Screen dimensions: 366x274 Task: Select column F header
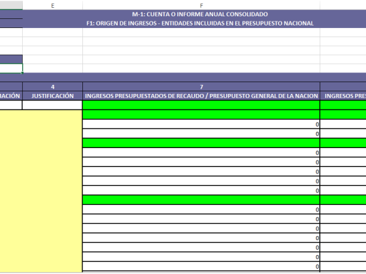pyautogui.click(x=201, y=6)
